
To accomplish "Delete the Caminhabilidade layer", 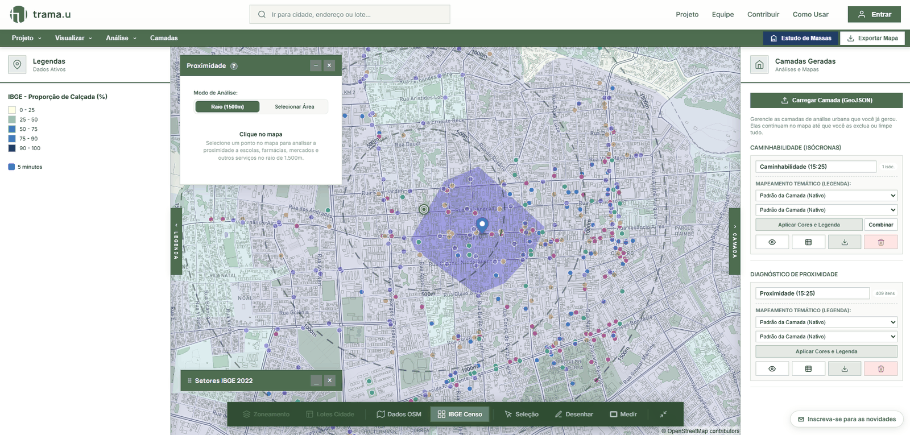I will click(881, 242).
